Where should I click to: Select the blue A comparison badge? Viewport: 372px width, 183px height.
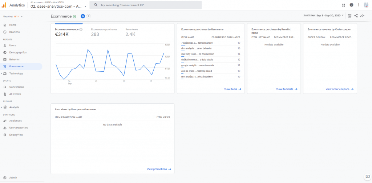82,16
